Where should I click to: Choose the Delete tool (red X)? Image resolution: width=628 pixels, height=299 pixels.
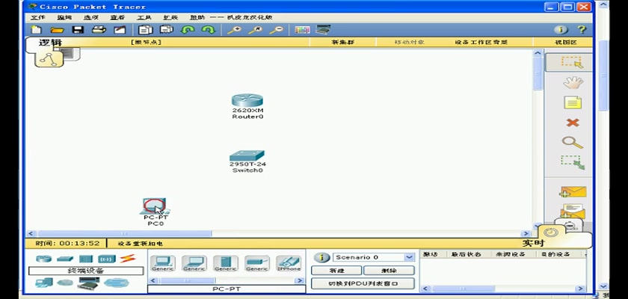point(573,123)
